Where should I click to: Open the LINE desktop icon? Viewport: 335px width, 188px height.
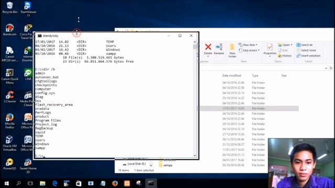point(28,75)
